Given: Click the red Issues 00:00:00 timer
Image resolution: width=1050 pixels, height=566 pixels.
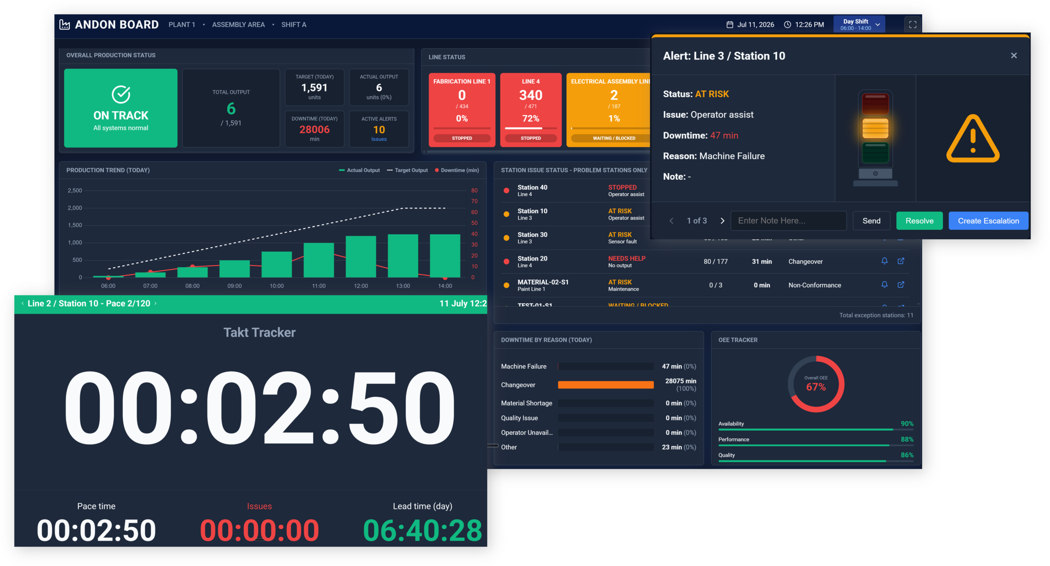Looking at the screenshot, I should (x=259, y=530).
